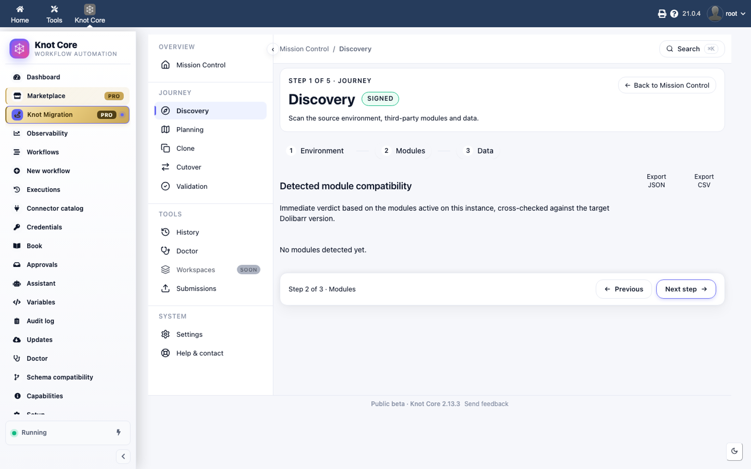The image size is (751, 469).
Task: Open Connector catalog
Action: [68, 208]
